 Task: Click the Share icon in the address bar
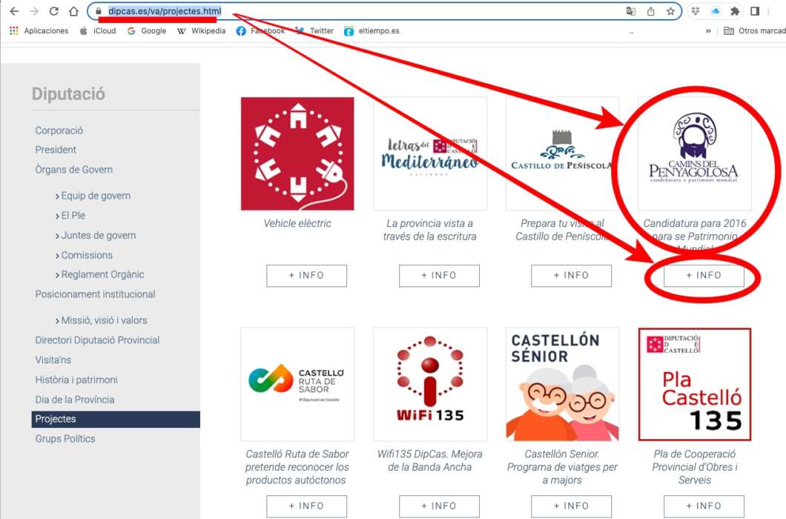[650, 12]
